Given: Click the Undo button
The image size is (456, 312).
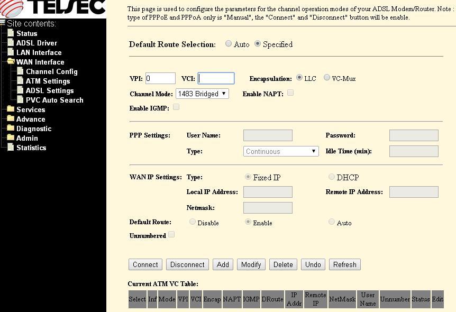Looking at the screenshot, I should (x=313, y=264).
